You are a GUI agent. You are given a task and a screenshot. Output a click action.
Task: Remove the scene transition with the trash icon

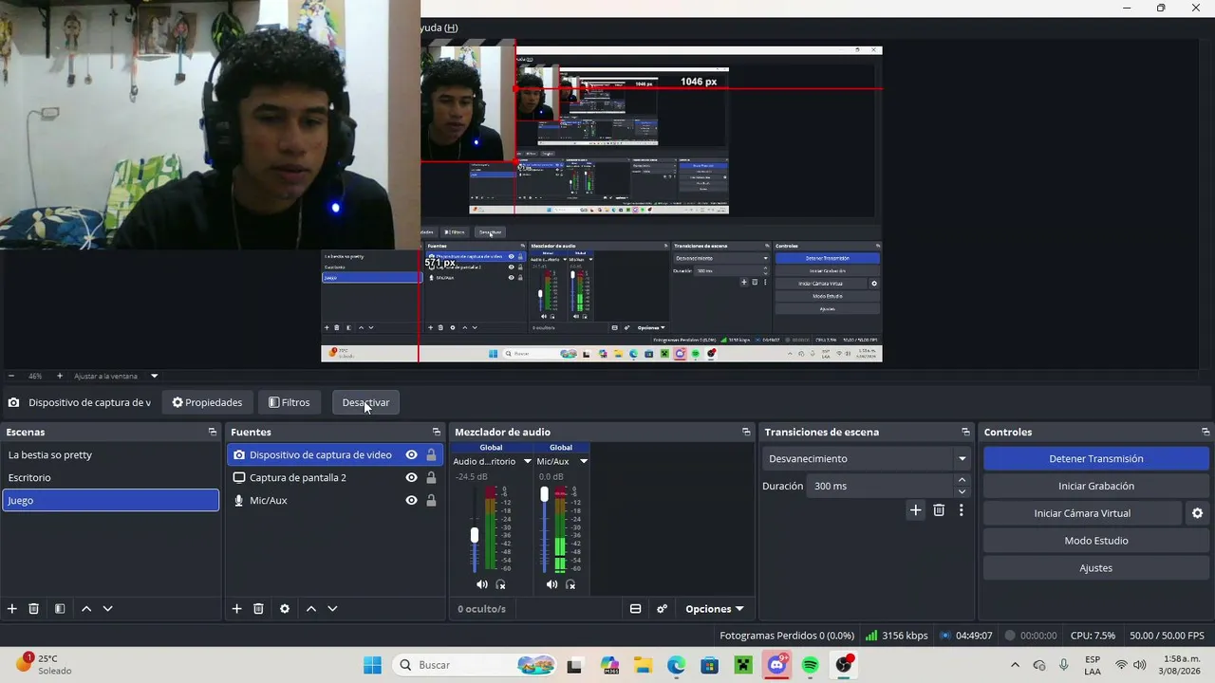point(939,510)
